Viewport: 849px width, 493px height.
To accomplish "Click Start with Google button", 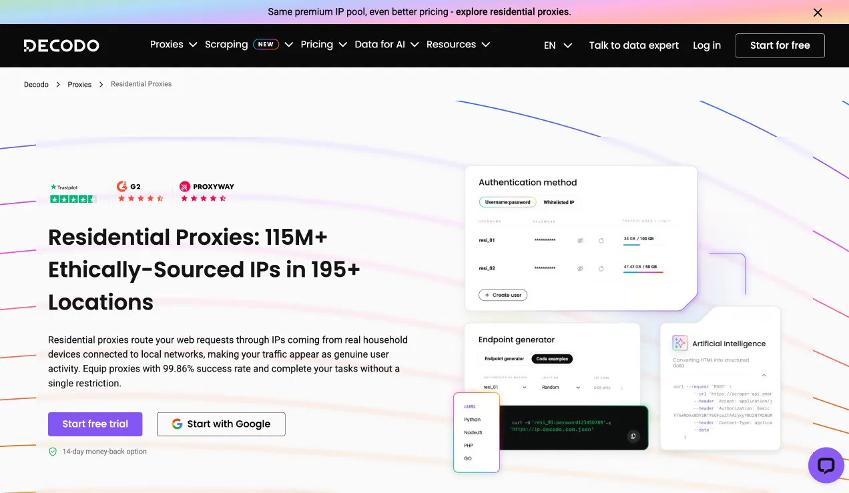I will tap(221, 424).
